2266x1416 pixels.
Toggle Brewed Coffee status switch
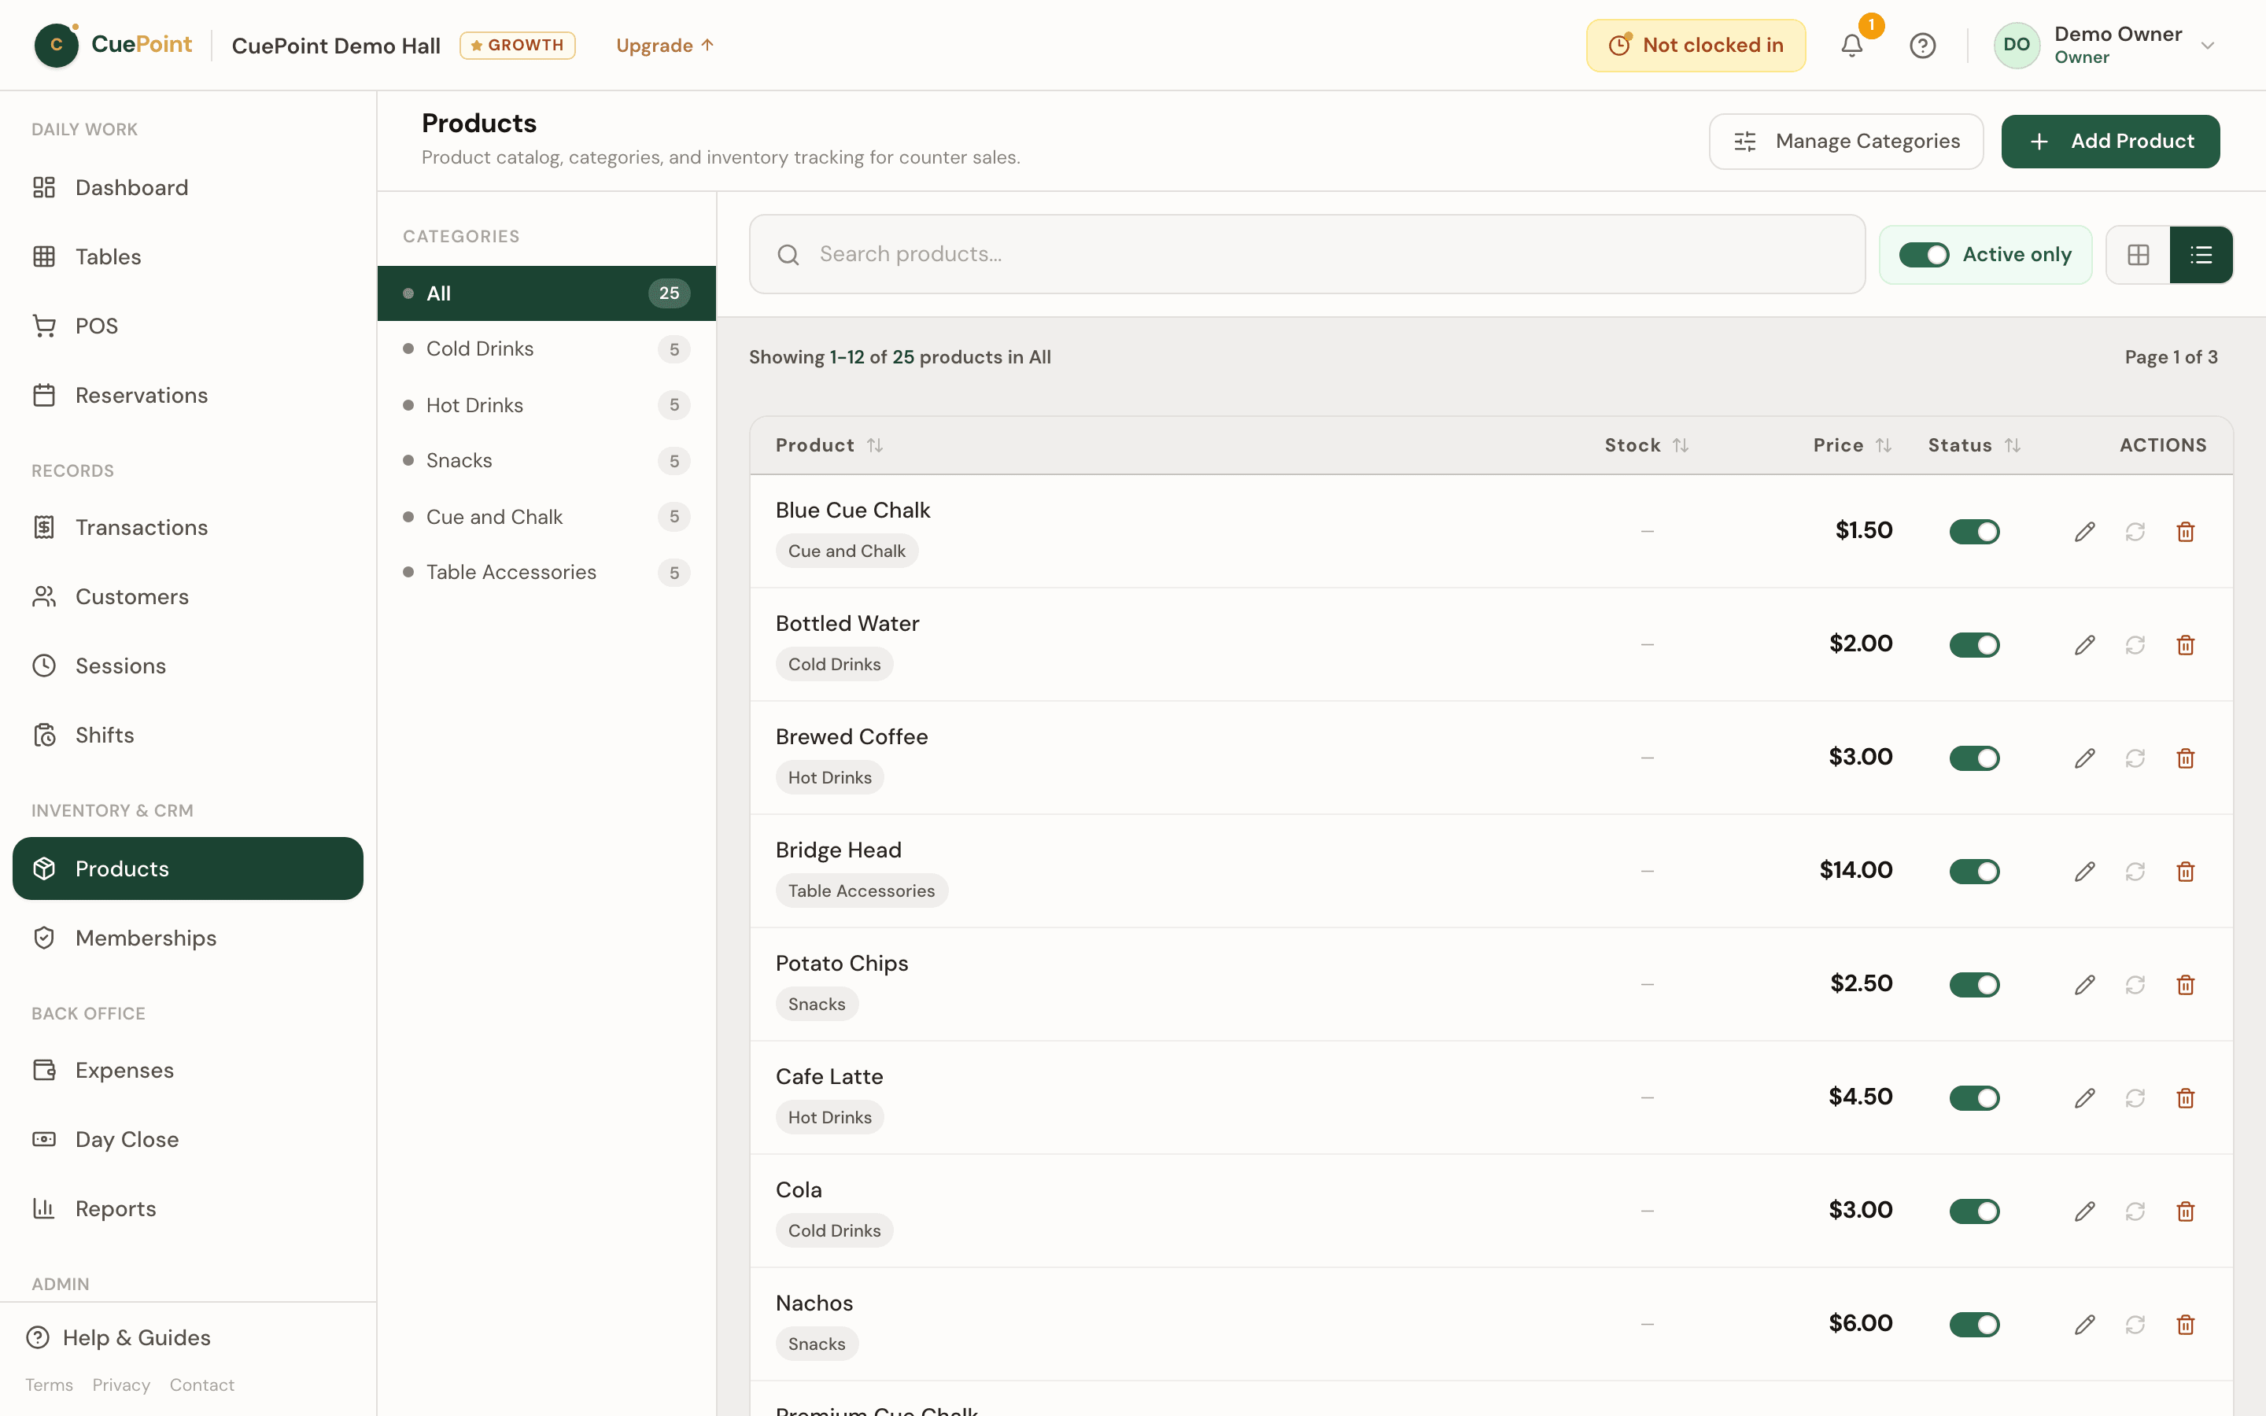pyautogui.click(x=1974, y=758)
